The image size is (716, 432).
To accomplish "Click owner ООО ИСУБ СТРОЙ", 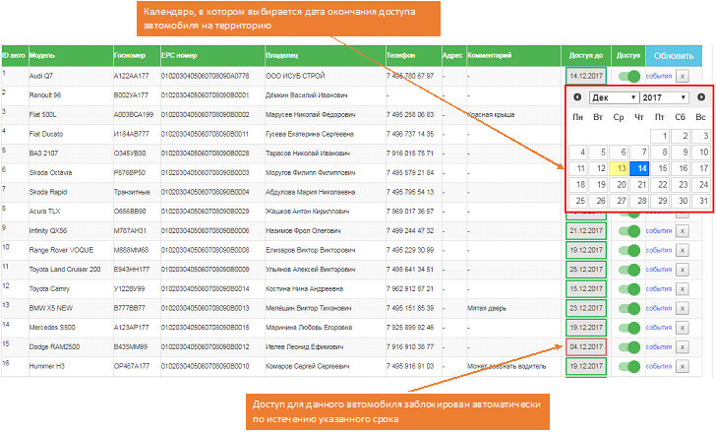I will [295, 76].
